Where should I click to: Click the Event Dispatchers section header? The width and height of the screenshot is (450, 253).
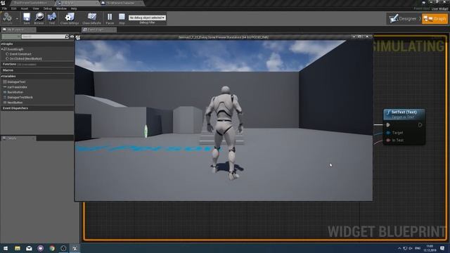pos(37,108)
